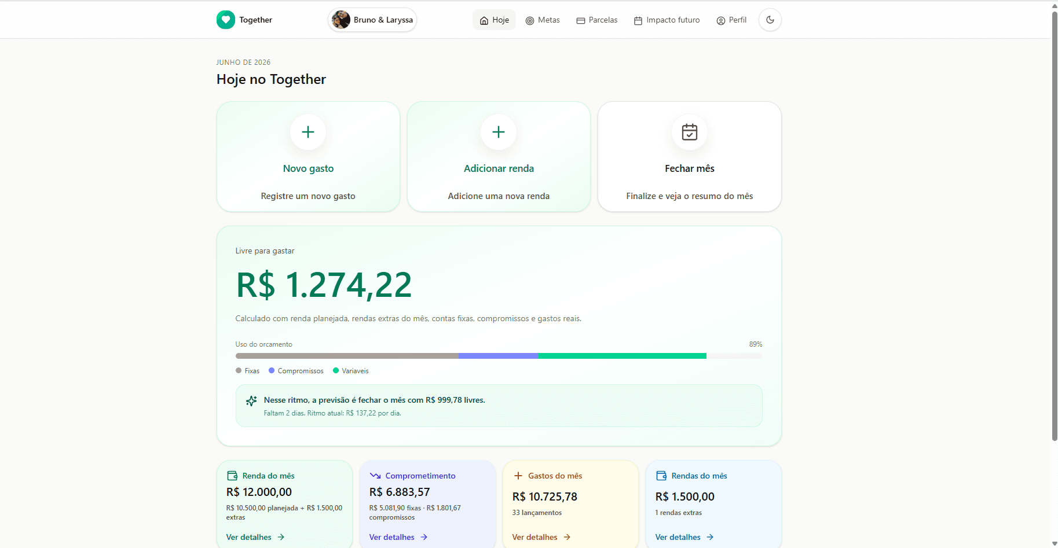The height and width of the screenshot is (548, 1058).
Task: Select the Novo gasto card title
Action: coord(308,168)
